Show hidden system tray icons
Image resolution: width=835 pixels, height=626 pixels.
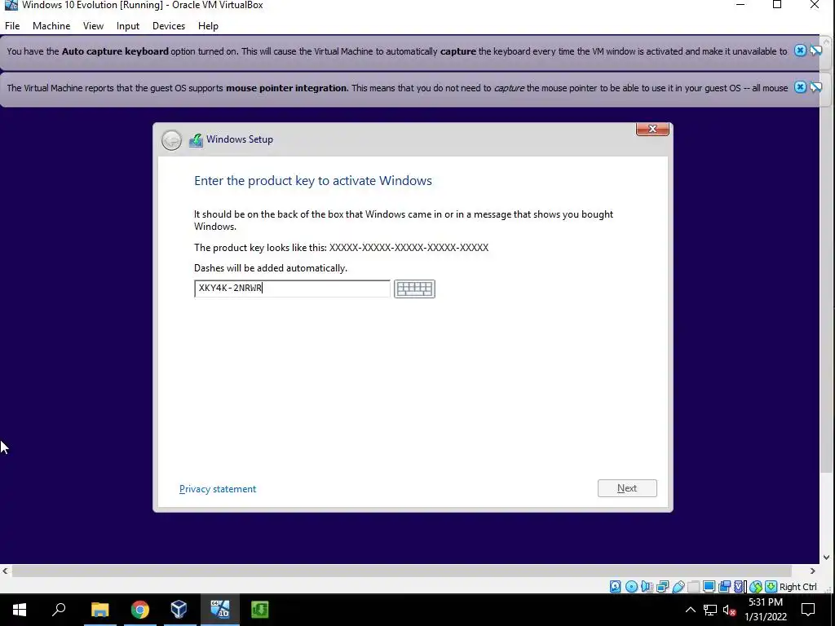point(690,610)
